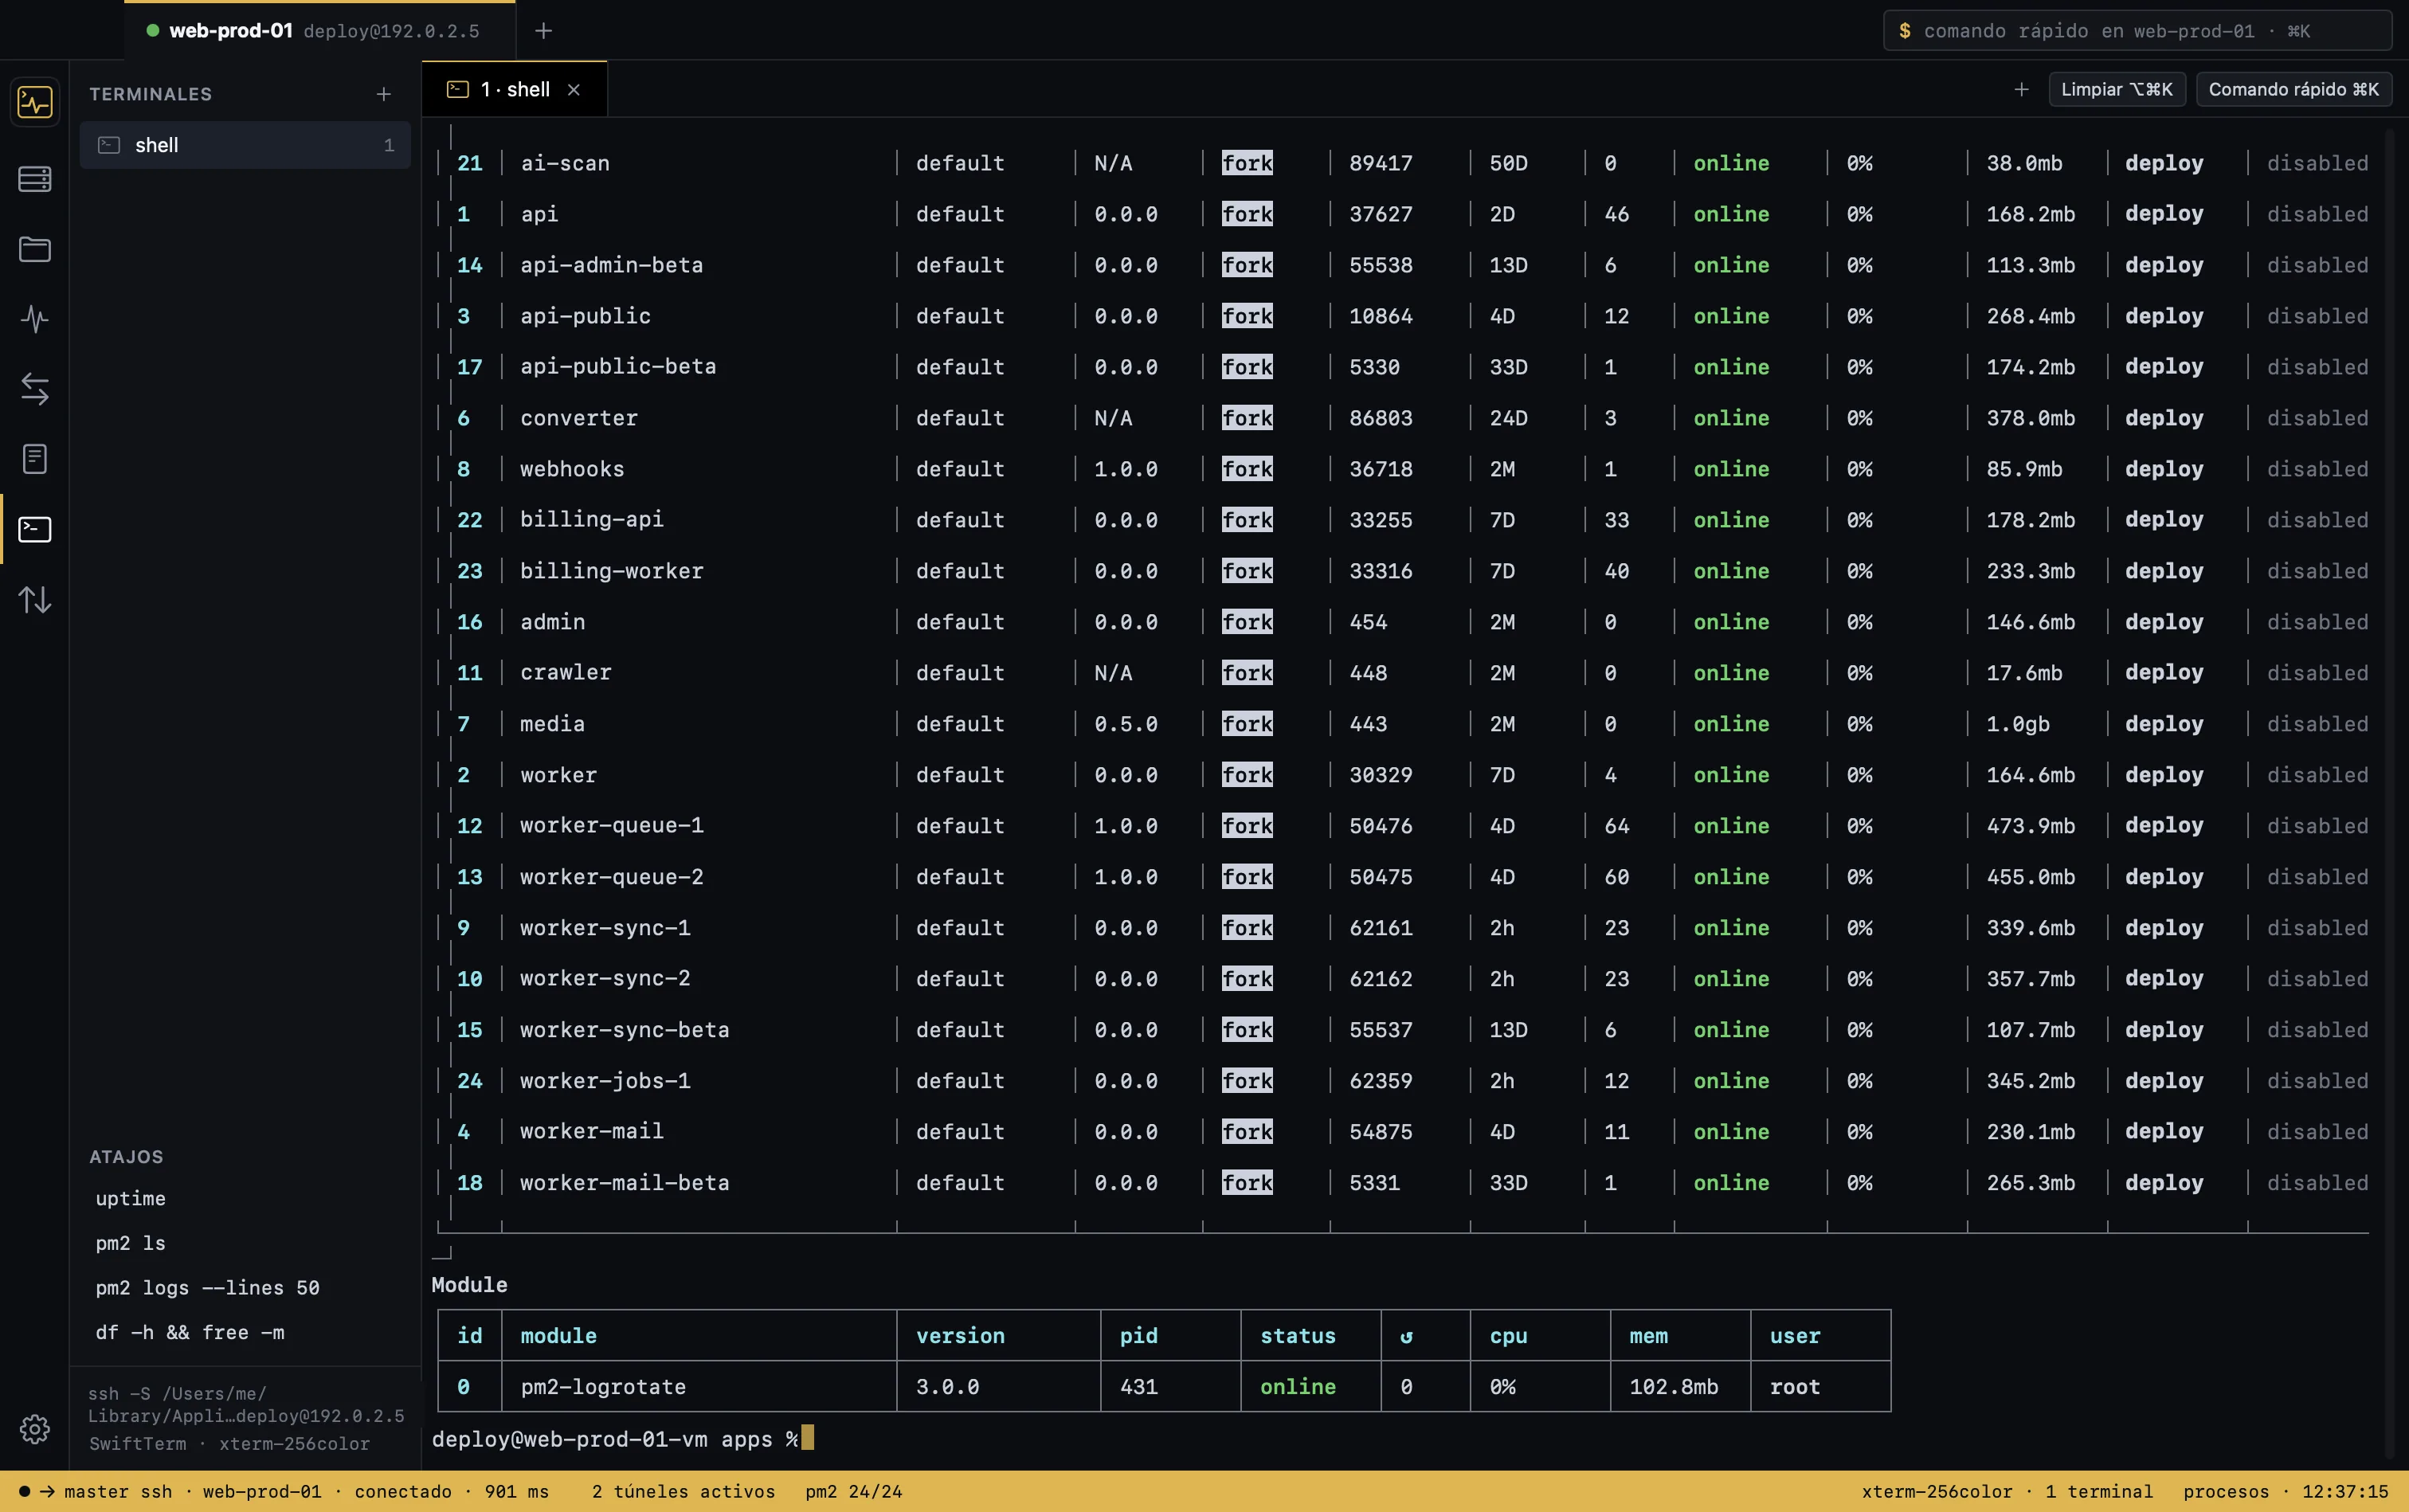Open settings gear icon
This screenshot has width=2409, height=1512.
coord(35,1429)
